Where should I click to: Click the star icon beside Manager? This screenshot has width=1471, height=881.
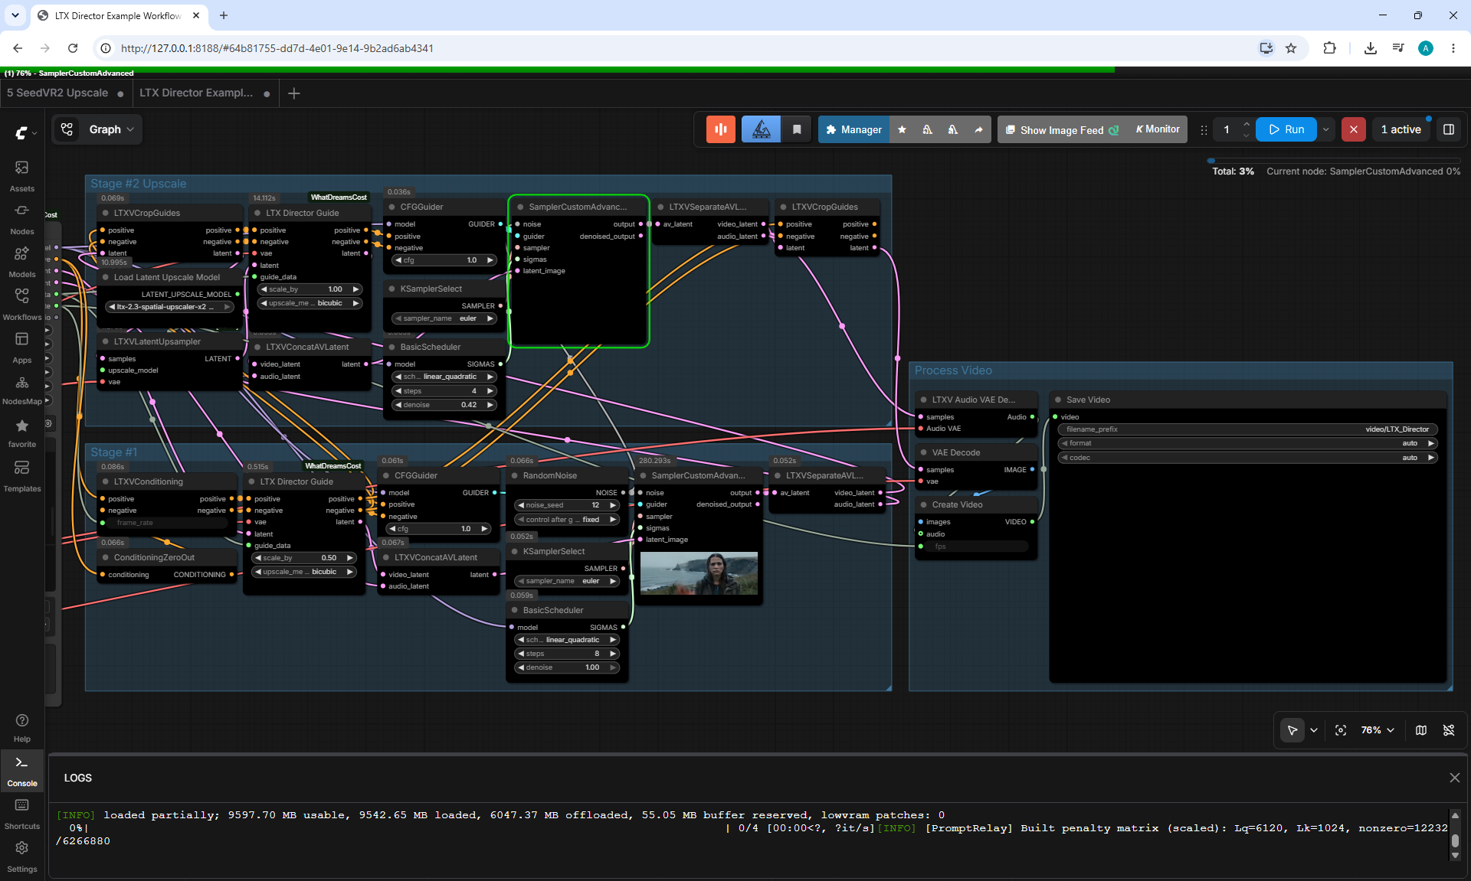pyautogui.click(x=902, y=129)
